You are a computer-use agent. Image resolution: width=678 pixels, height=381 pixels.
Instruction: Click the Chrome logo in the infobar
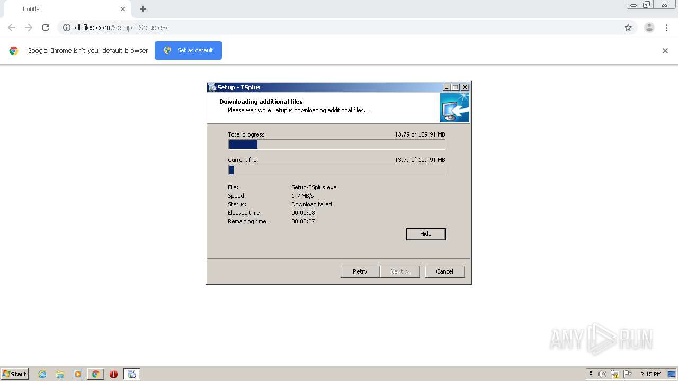(14, 51)
